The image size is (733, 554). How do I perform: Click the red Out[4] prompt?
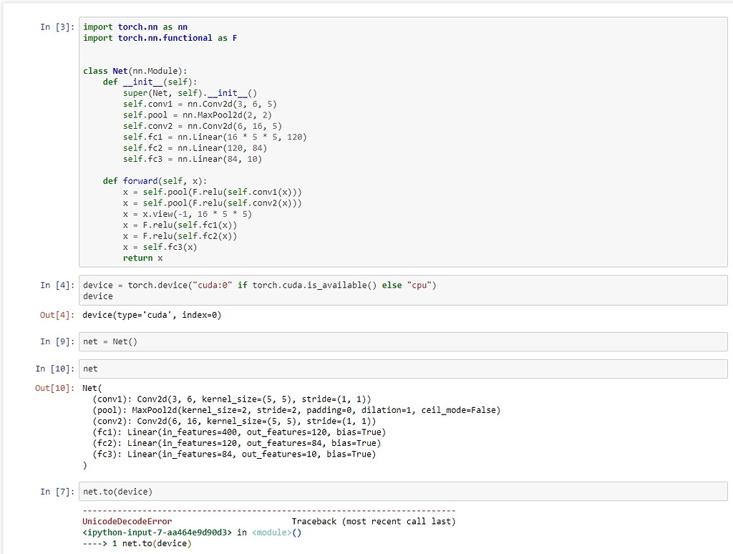57,315
